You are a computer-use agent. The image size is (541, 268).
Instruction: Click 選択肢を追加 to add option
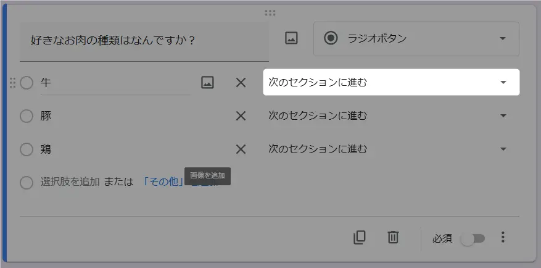(70, 182)
